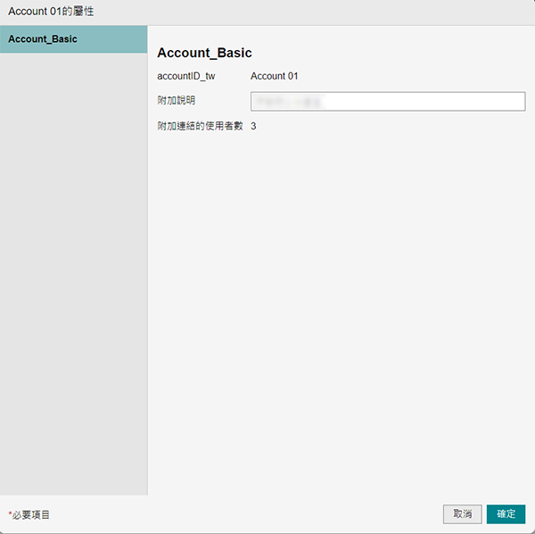This screenshot has height=534, width=535.
Task: Click the accountID_tw field label
Action: 185,77
